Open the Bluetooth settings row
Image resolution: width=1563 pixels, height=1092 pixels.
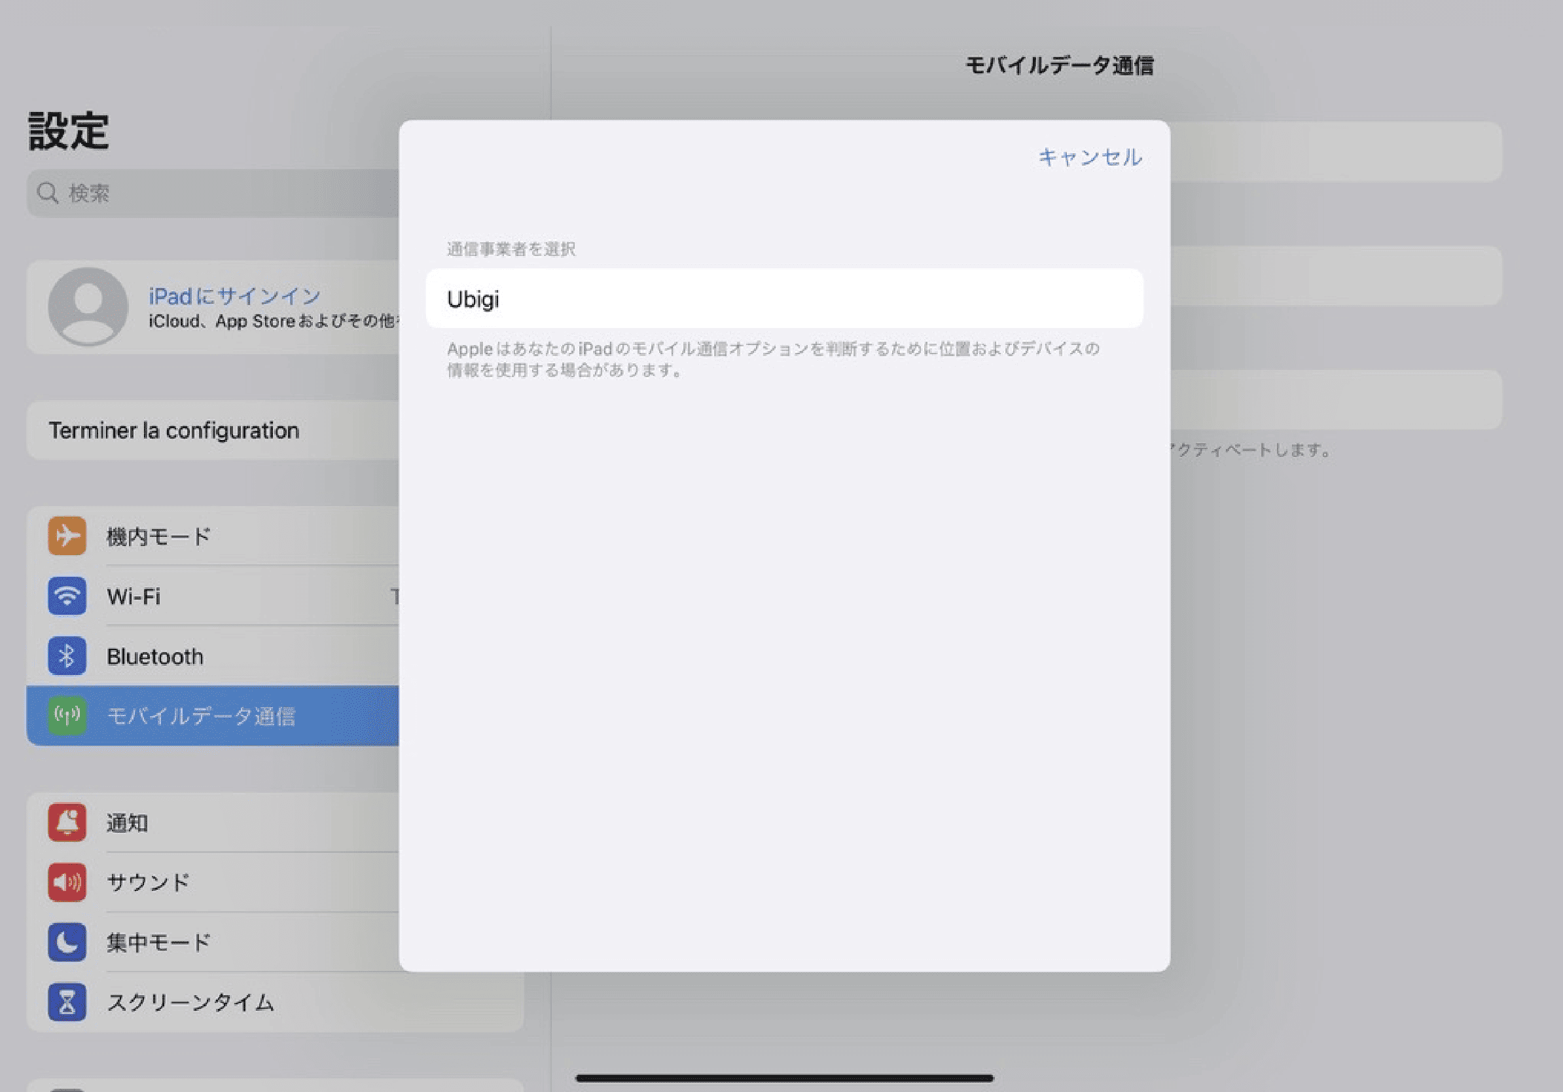[x=213, y=656]
